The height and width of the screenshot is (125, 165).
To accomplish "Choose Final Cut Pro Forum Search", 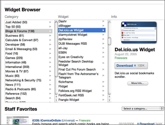I will [x=82, y=69].
